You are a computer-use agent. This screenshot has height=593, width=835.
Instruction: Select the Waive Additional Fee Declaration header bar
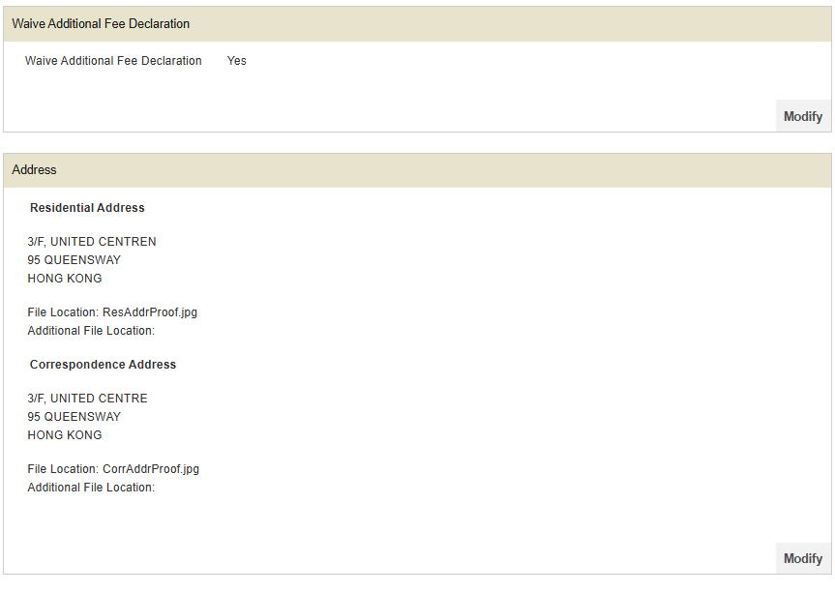[x=417, y=24]
